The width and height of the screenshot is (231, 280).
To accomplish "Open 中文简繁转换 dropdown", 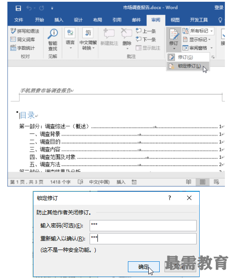I will 88,39.
